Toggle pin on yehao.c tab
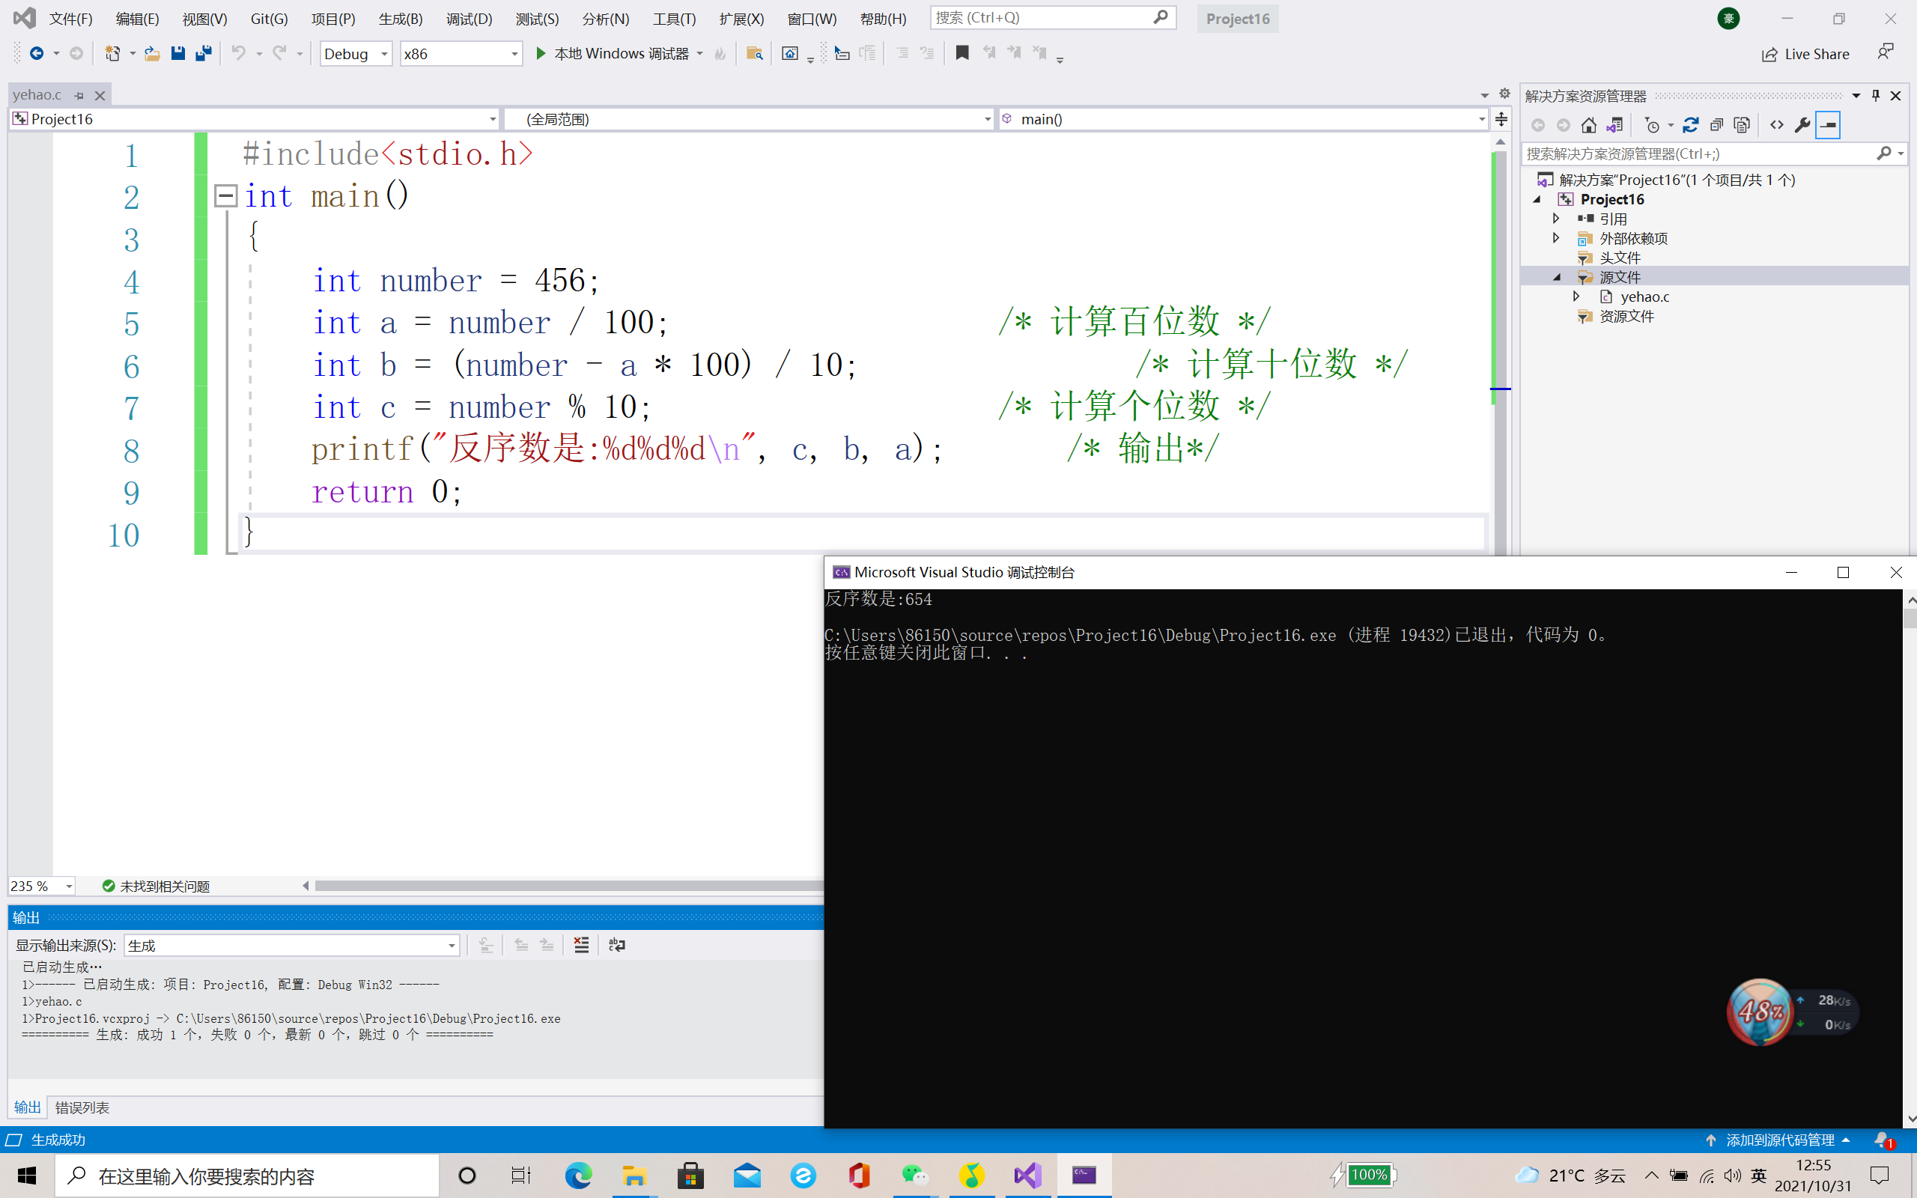Screen dimensions: 1917x1198 coord(79,95)
